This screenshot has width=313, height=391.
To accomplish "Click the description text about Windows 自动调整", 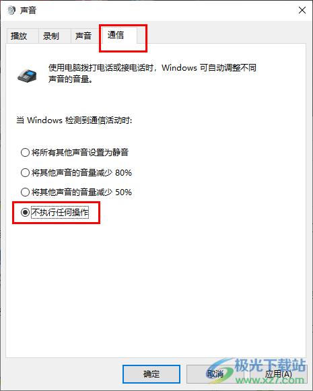I will pyautogui.click(x=152, y=73).
